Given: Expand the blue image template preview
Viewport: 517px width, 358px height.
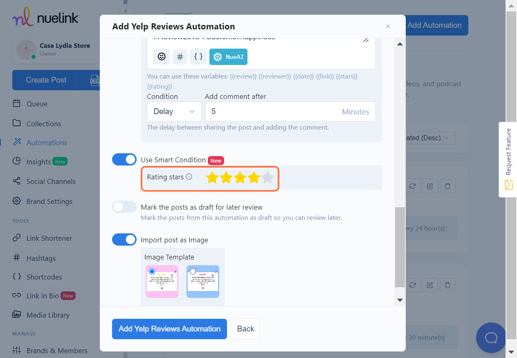Looking at the screenshot, I should (x=214, y=273).
